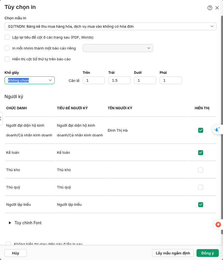
Task: Click the Dưới margin input field
Action: click(x=145, y=80)
